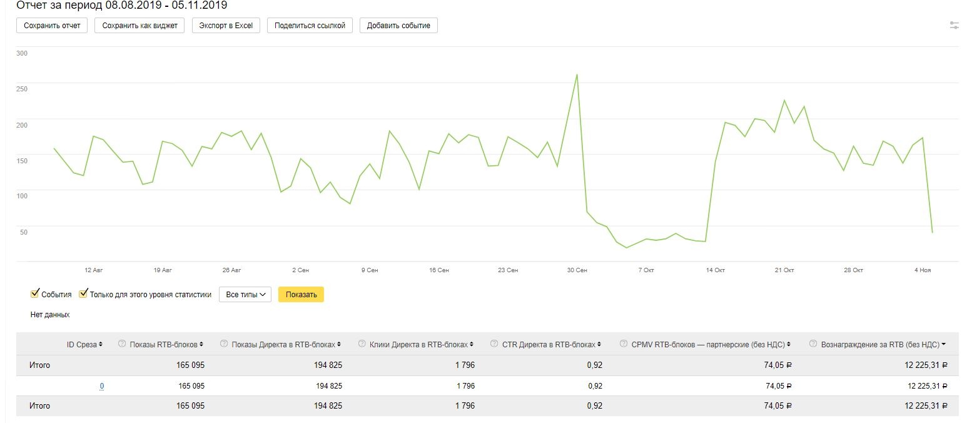Click help icon beside CPMV RTB-блоков
The height and width of the screenshot is (423, 967).
point(624,344)
